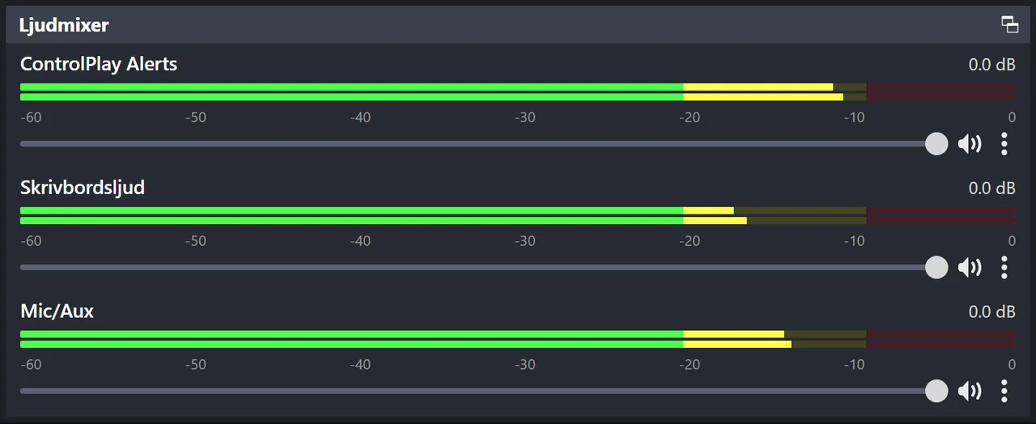This screenshot has width=1036, height=424.
Task: Mute Skrivbordsljud using its speaker icon
Action: pyautogui.click(x=970, y=267)
